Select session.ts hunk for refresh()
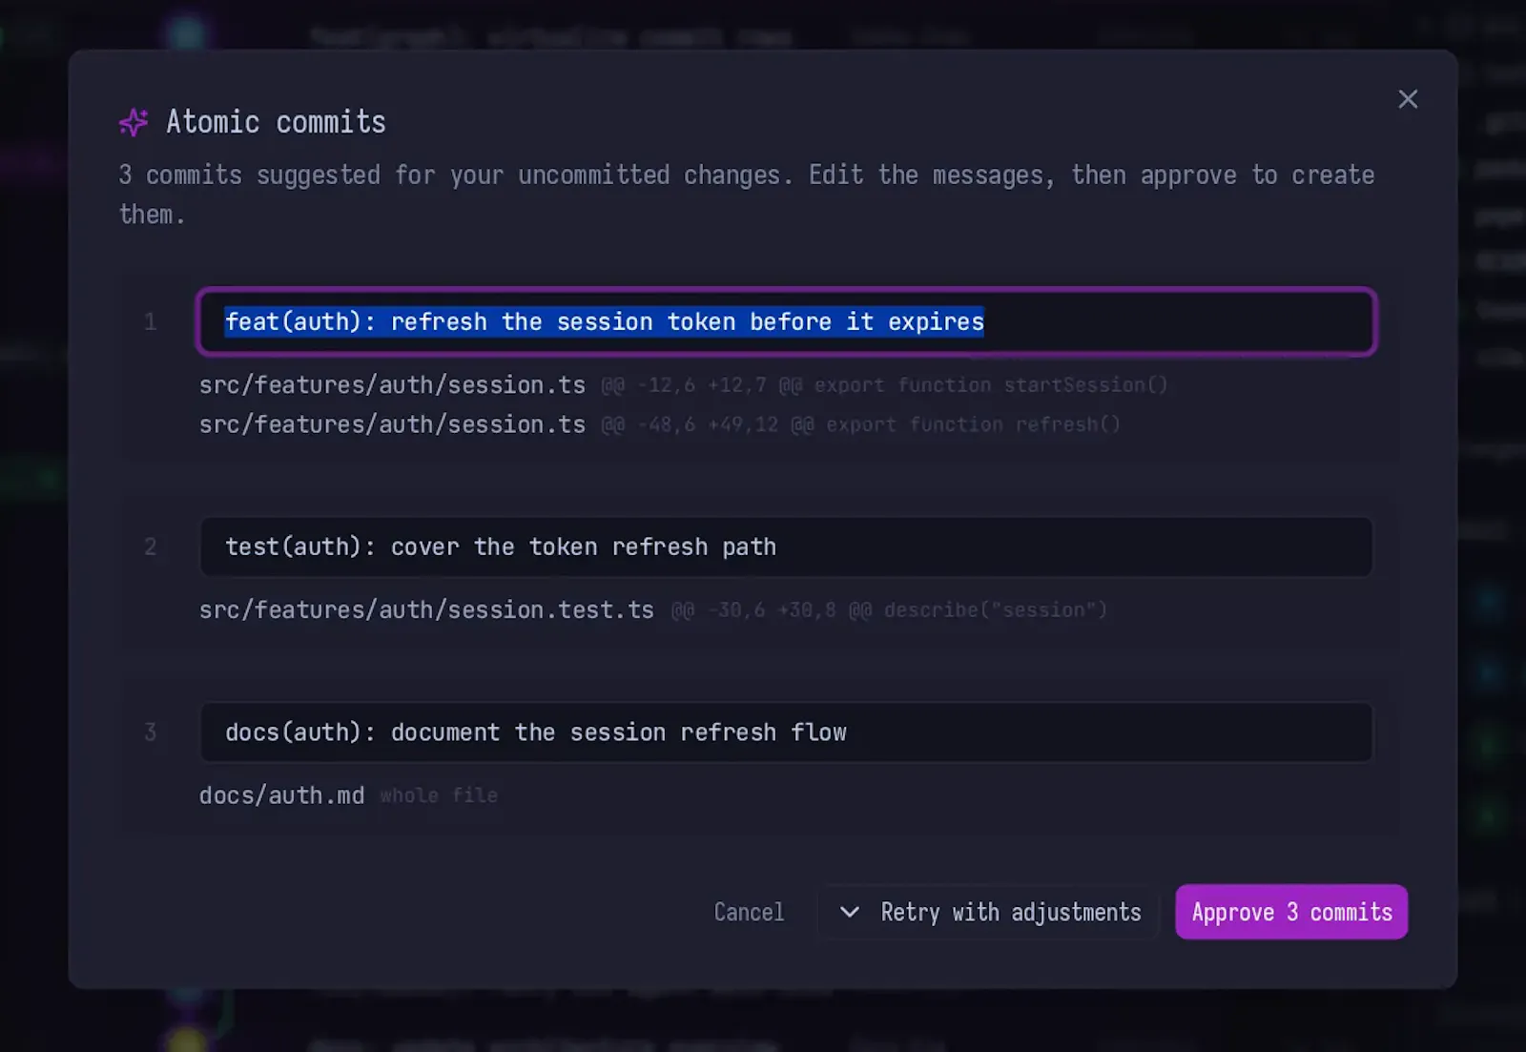This screenshot has height=1052, width=1526. coord(660,424)
